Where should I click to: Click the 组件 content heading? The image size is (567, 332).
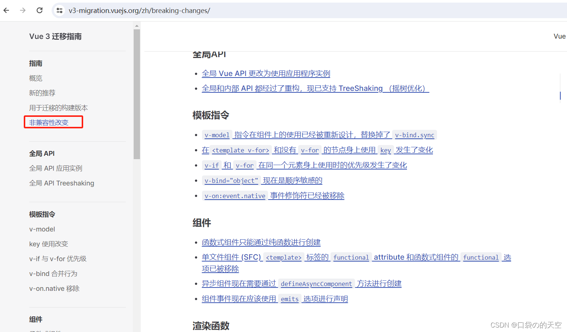coord(202,223)
